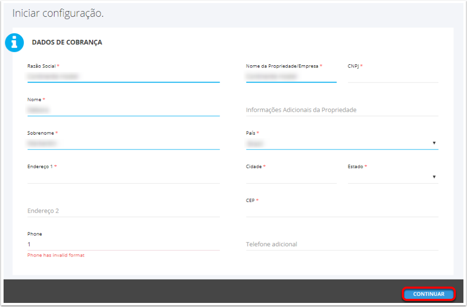Click the Endereço 1 field
Viewport: 467px width, 307px height.
pos(123,177)
